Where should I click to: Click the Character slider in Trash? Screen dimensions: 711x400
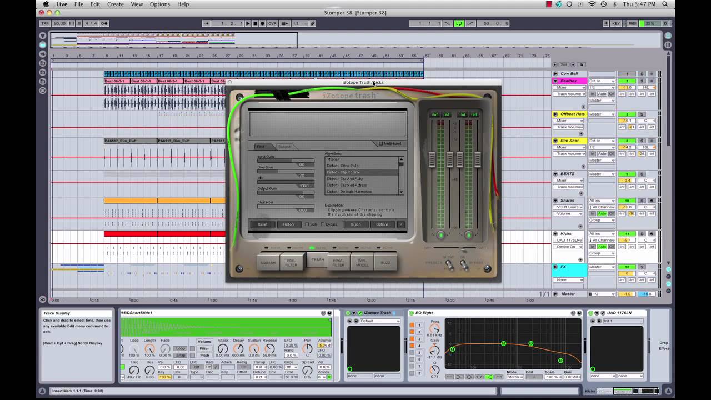tap(286, 206)
